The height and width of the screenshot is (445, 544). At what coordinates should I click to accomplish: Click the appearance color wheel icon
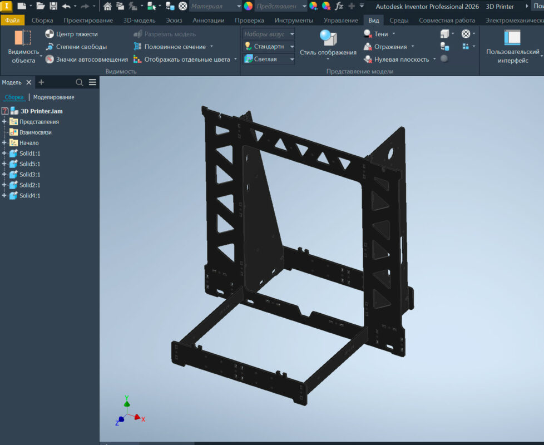pyautogui.click(x=248, y=6)
